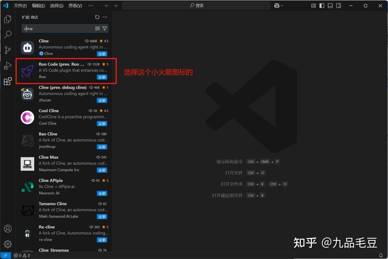Install the Roo Code extension
388x259 pixels.
pos(102,77)
